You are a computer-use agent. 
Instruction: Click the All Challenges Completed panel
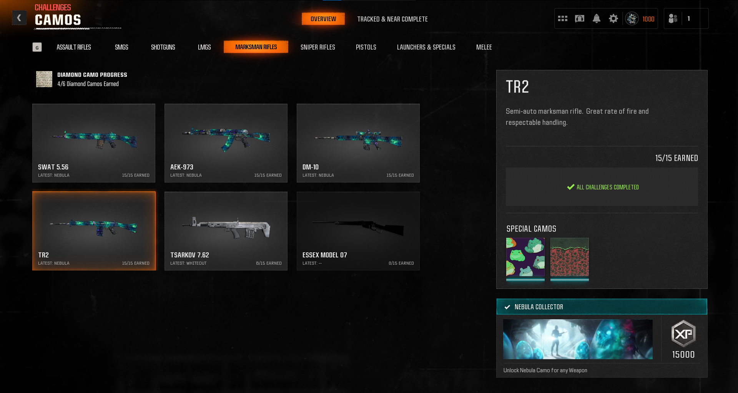point(602,187)
